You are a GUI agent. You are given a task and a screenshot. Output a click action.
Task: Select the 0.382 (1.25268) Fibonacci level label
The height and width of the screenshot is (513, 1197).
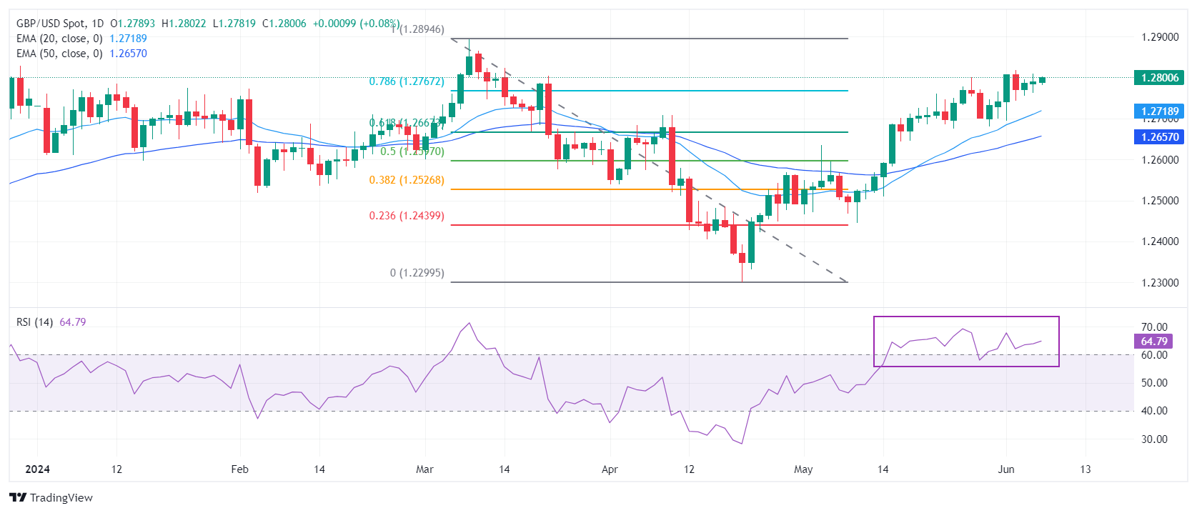click(x=406, y=180)
